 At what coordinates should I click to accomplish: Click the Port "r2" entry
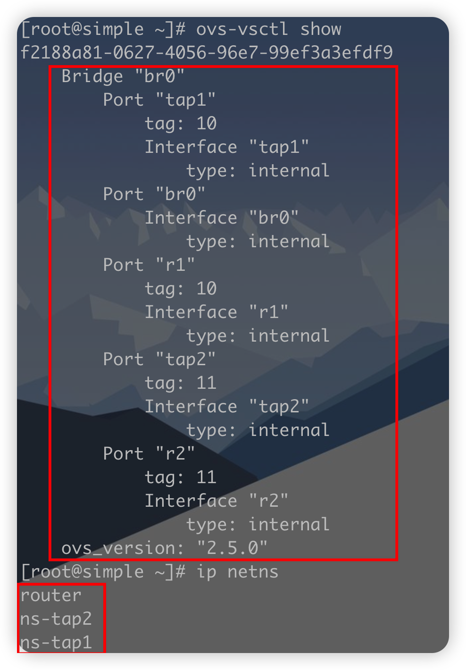coord(149,453)
